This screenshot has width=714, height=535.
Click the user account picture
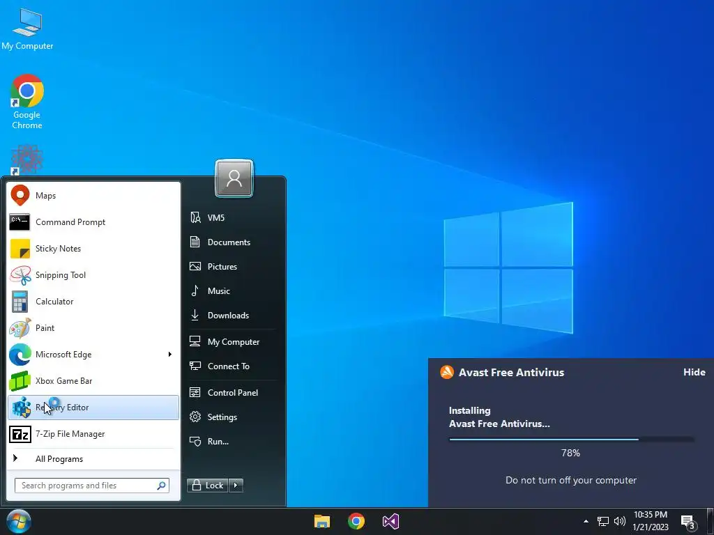[234, 178]
